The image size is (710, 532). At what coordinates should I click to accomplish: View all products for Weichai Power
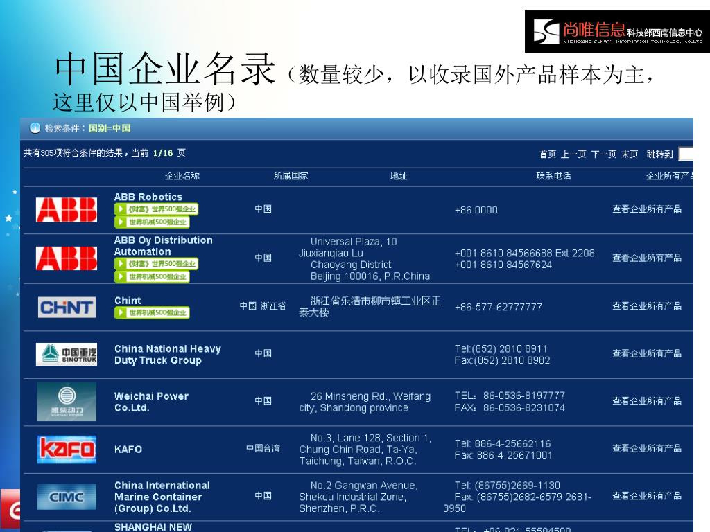(647, 401)
